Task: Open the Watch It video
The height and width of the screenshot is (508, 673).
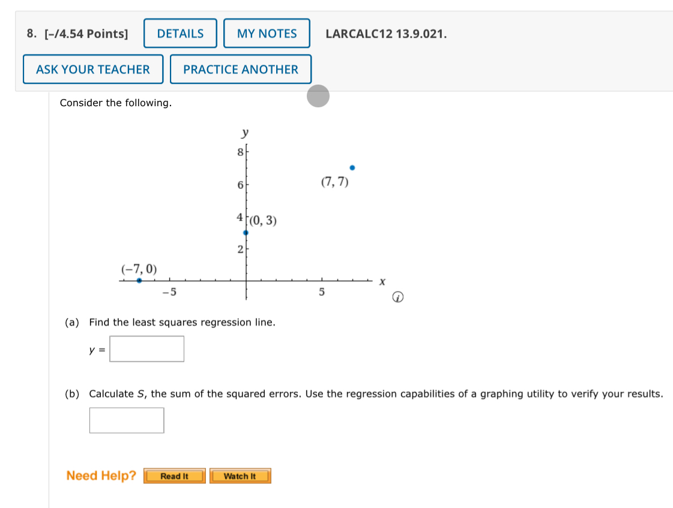Action: pyautogui.click(x=240, y=476)
